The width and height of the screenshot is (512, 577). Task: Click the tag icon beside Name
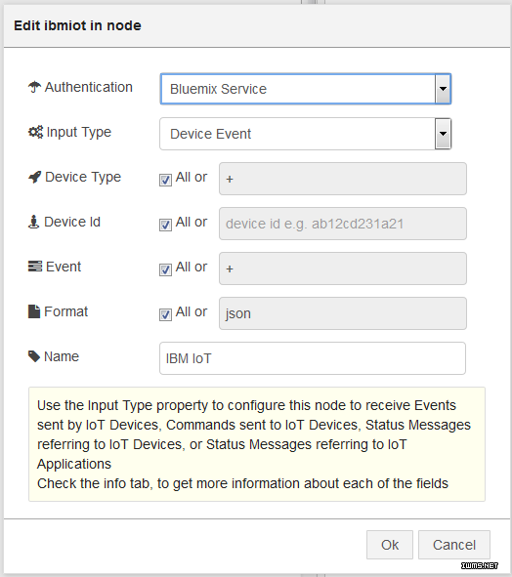click(x=34, y=356)
